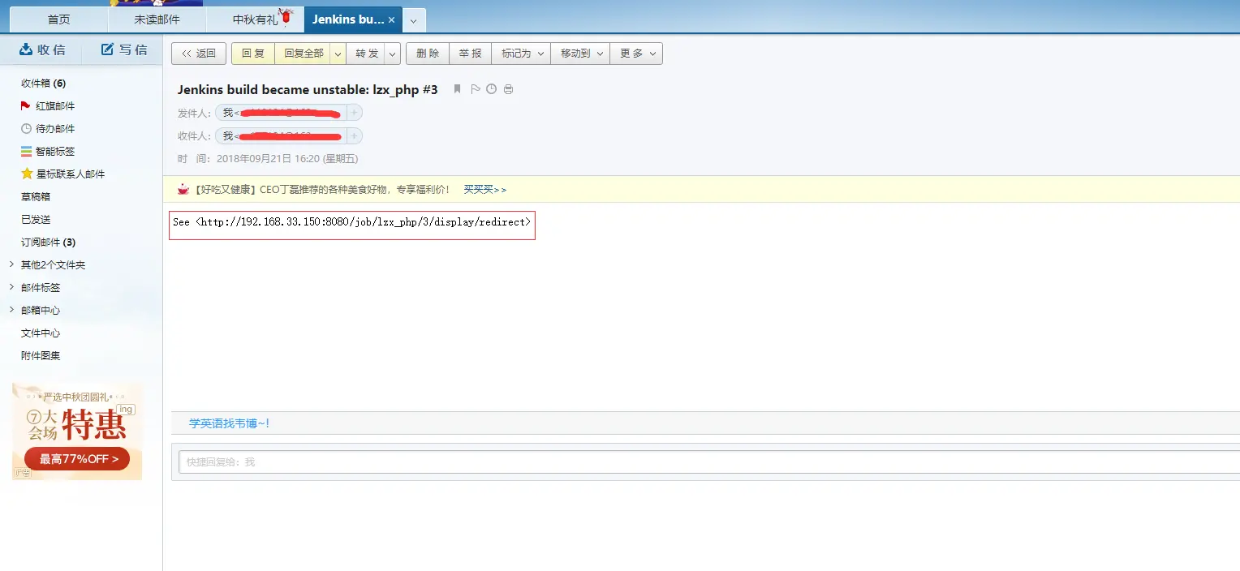Set a reminder via the clock icon
1240x571 pixels.
point(491,89)
